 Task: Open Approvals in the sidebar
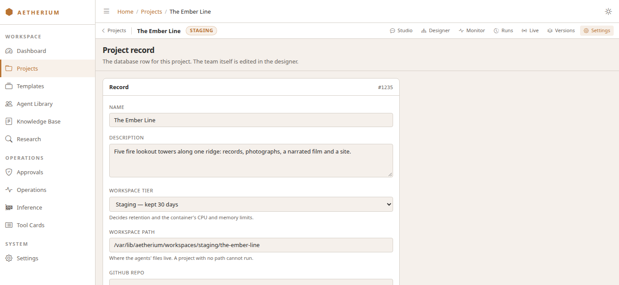click(x=47, y=172)
